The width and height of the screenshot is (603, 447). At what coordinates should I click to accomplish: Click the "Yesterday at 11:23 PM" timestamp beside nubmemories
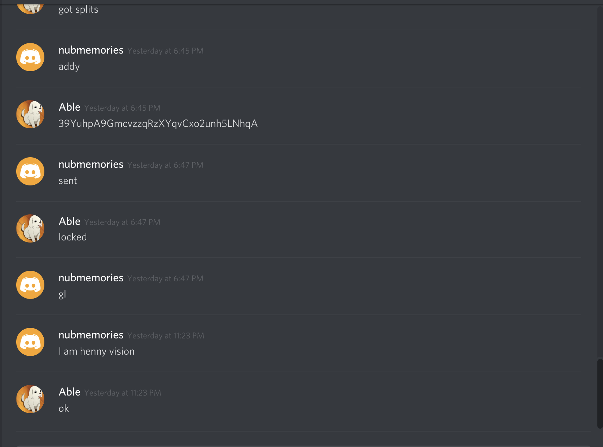(x=166, y=336)
